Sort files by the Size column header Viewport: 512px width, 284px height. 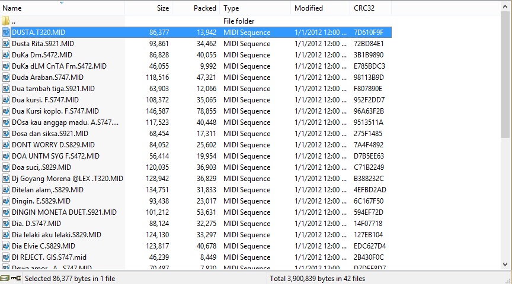(149, 8)
